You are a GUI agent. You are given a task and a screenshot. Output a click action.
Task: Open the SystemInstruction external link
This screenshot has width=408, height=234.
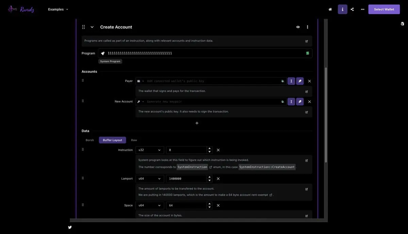(211, 167)
